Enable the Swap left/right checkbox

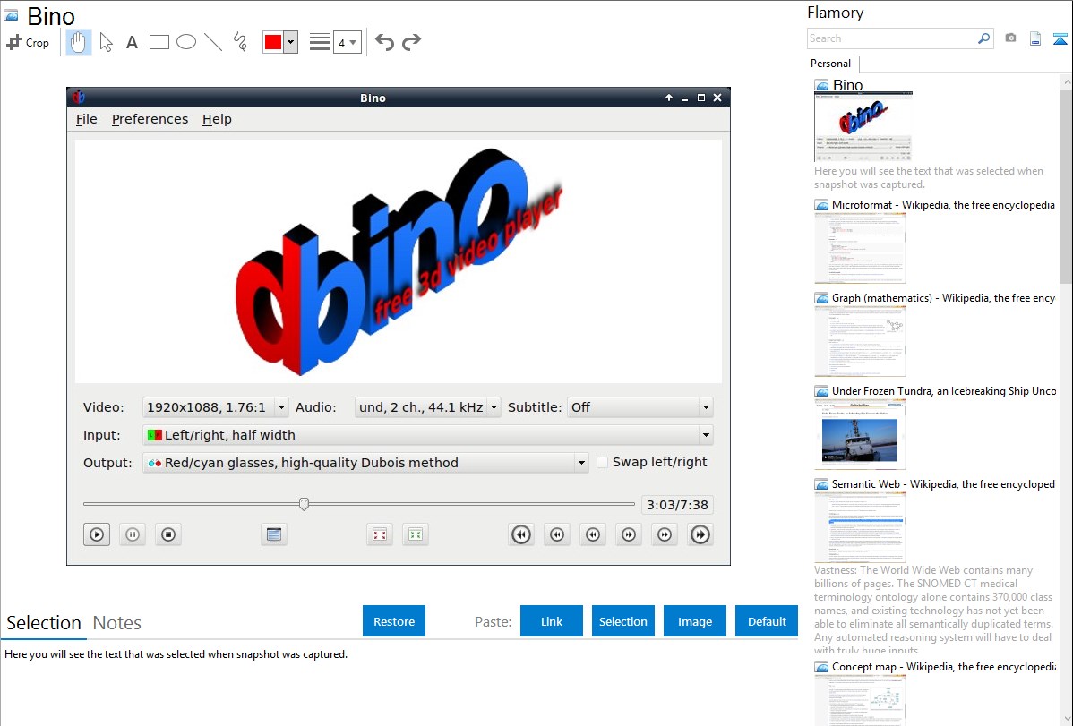coord(602,463)
